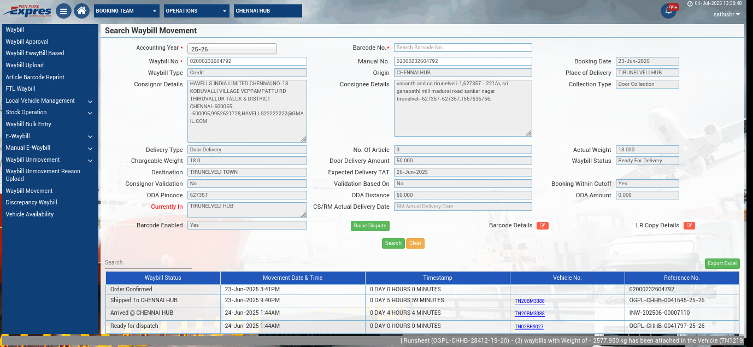
Task: Click the Export Excel button
Action: click(x=722, y=263)
